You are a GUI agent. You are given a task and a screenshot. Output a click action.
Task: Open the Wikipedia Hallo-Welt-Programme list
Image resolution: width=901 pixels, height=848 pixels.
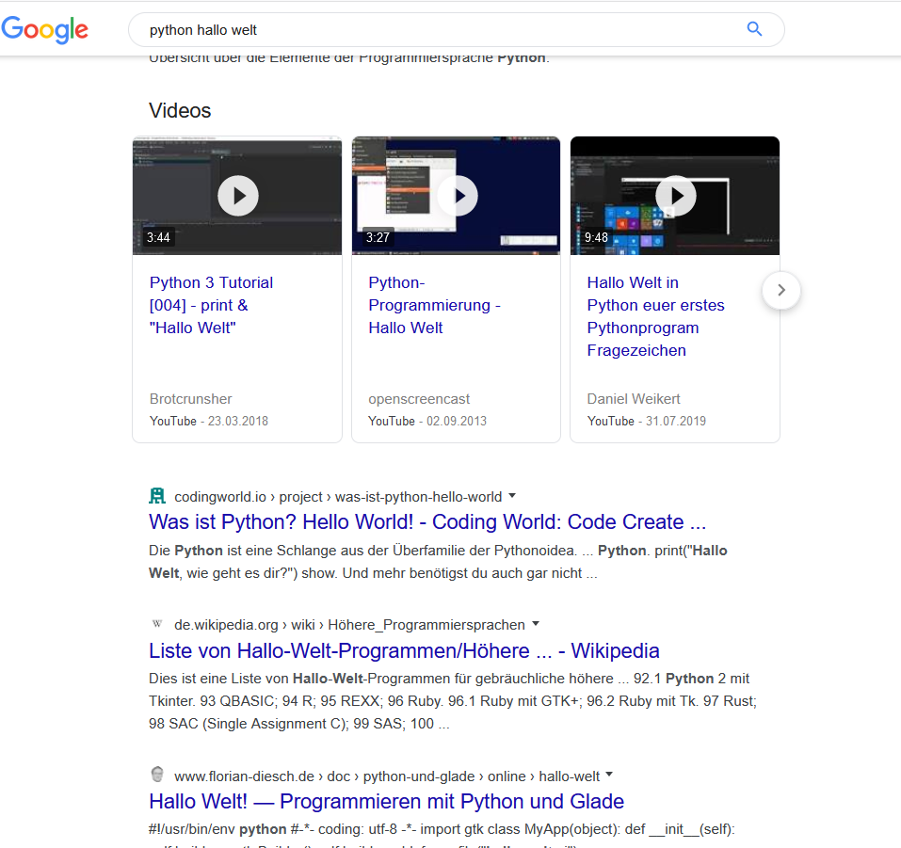403,650
